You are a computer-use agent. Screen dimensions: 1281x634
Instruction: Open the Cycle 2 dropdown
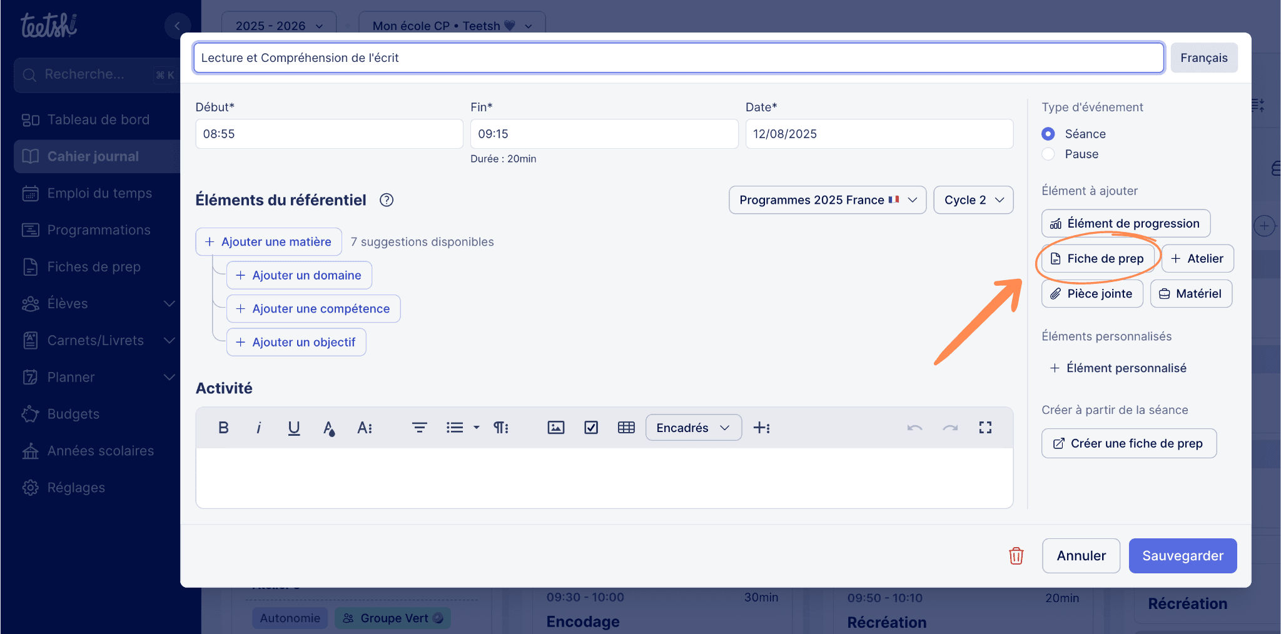tap(973, 200)
